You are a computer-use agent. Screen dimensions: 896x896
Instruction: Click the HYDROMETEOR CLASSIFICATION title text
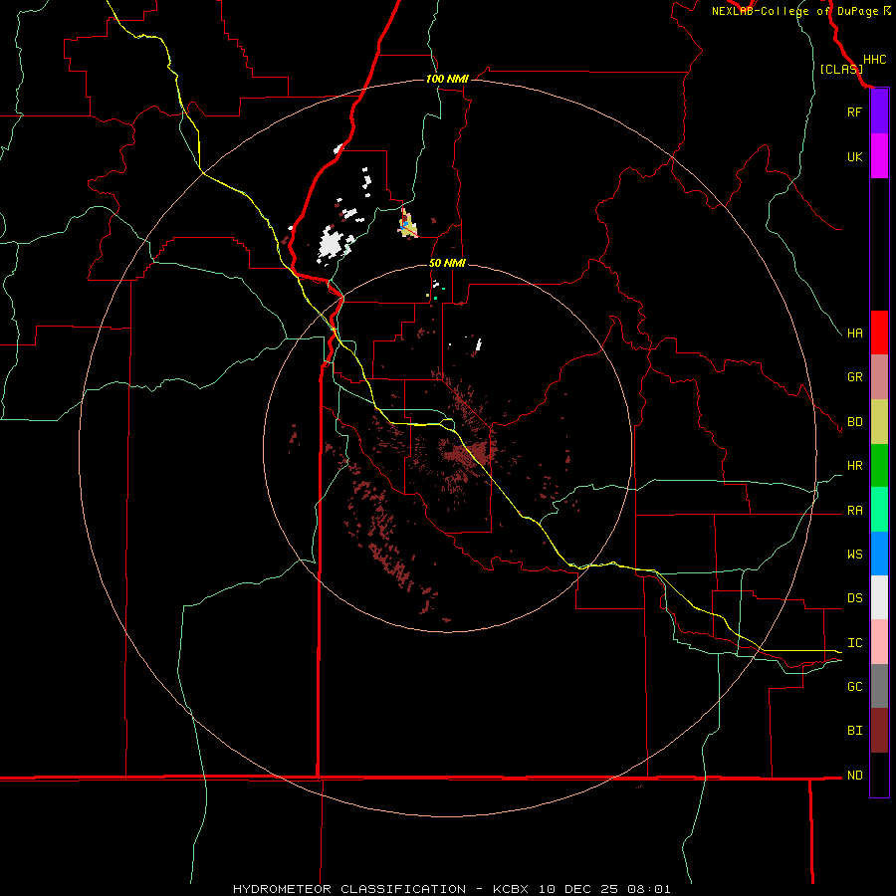(x=349, y=889)
